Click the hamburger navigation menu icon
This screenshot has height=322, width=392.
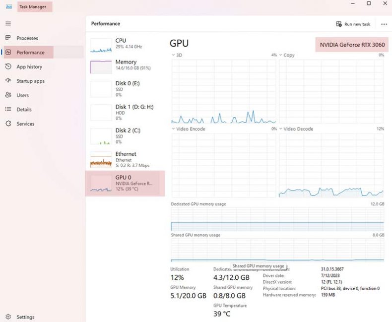(x=8, y=23)
